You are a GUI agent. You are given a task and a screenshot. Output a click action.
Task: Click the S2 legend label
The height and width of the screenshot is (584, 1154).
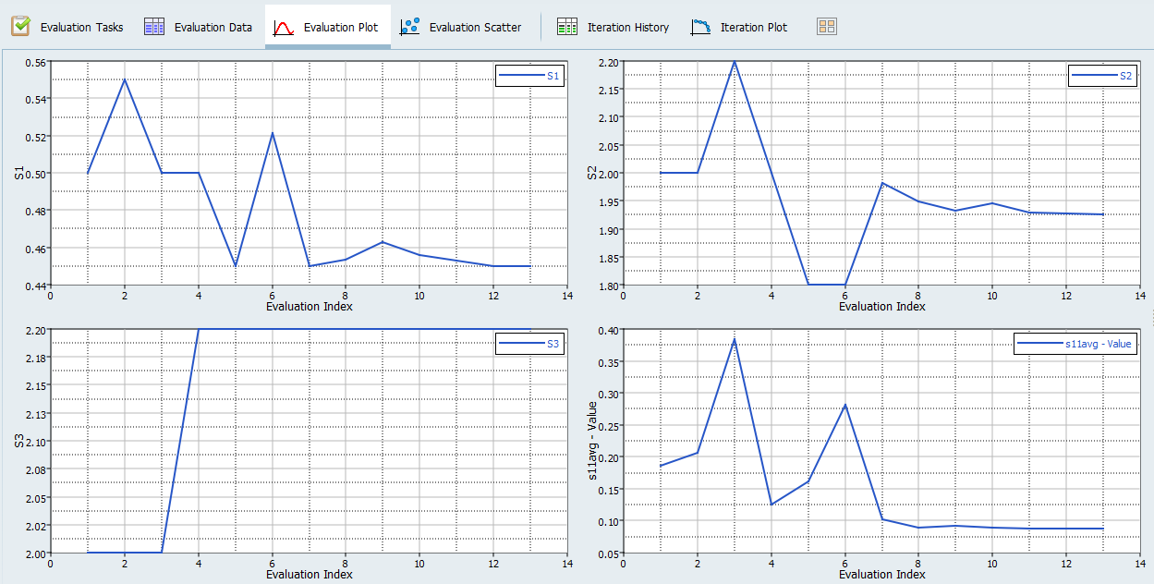coord(1125,76)
